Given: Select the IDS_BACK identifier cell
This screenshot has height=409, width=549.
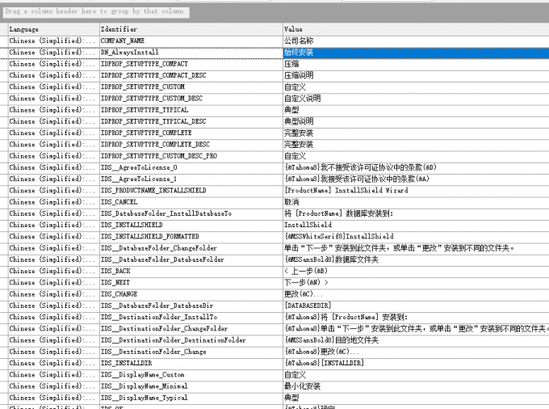Looking at the screenshot, I should pos(191,272).
